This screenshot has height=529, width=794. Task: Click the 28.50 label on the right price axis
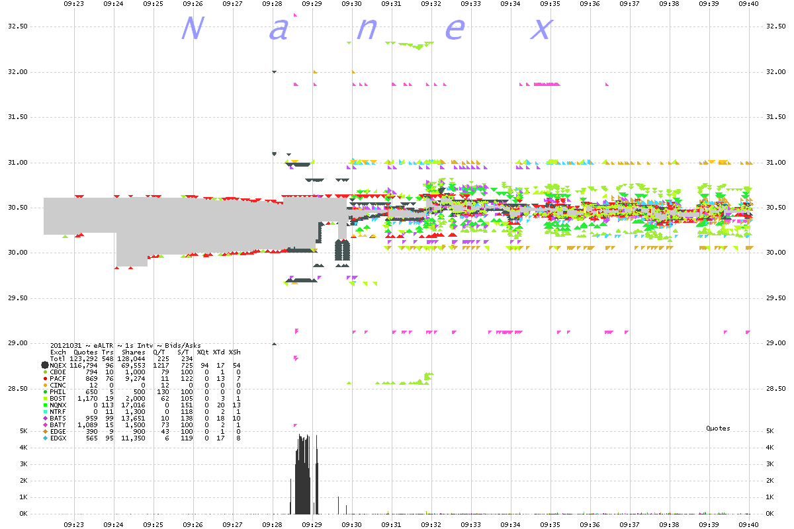point(776,389)
